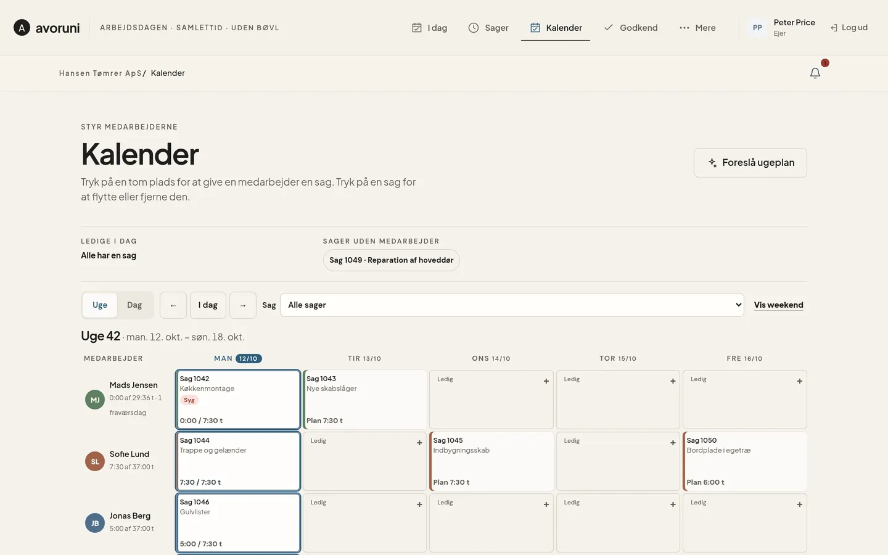The width and height of the screenshot is (888, 555).
Task: Switch to Uge view
Action: point(100,305)
